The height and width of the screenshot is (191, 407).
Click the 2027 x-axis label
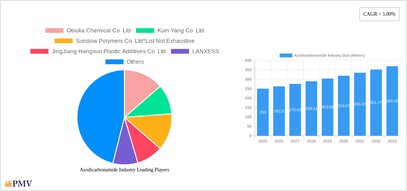(x=295, y=141)
